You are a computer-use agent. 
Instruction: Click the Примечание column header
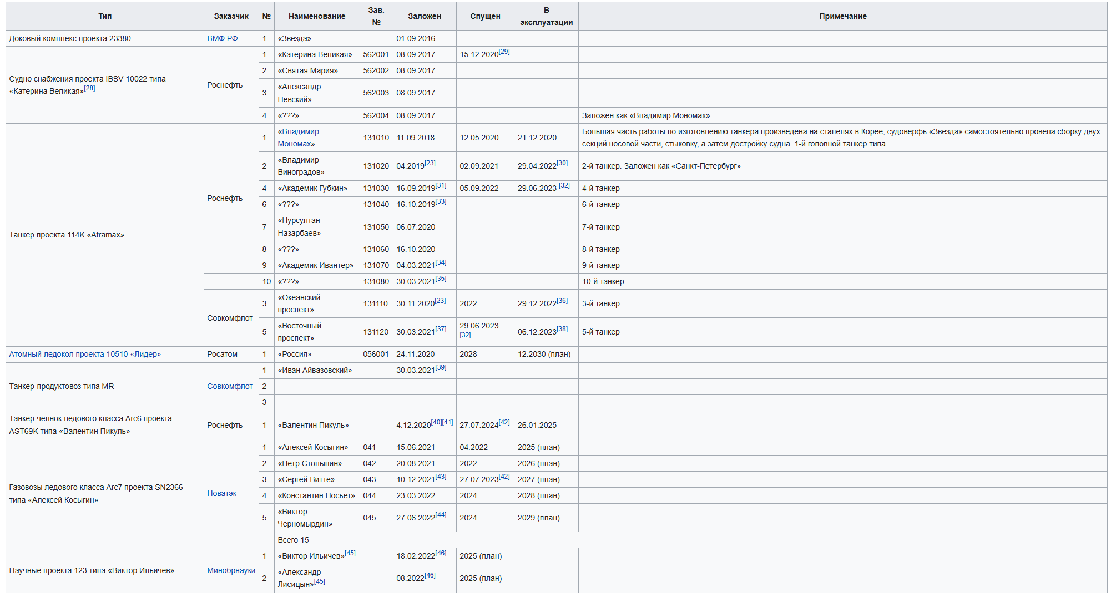click(x=842, y=16)
